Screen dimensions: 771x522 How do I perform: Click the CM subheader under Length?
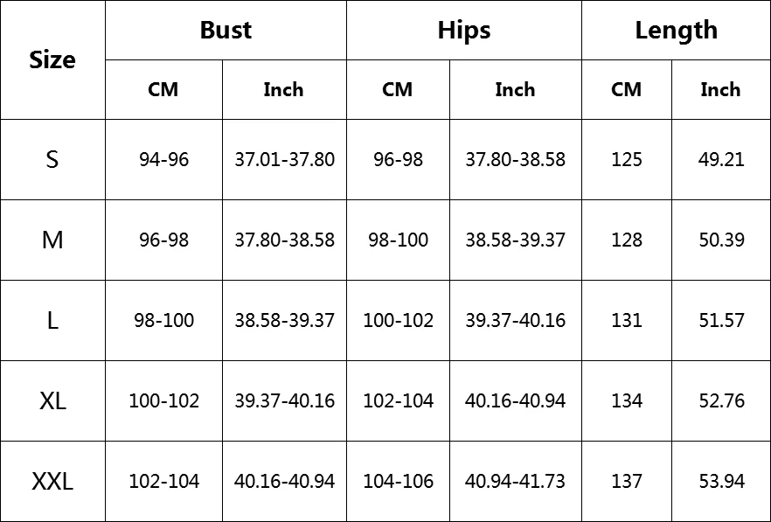pyautogui.click(x=627, y=89)
